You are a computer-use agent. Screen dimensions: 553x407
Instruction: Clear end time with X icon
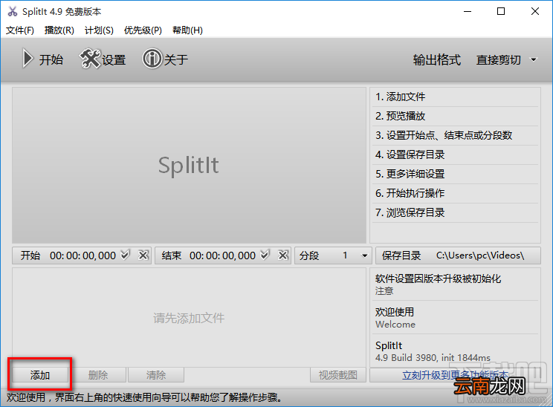pos(283,255)
